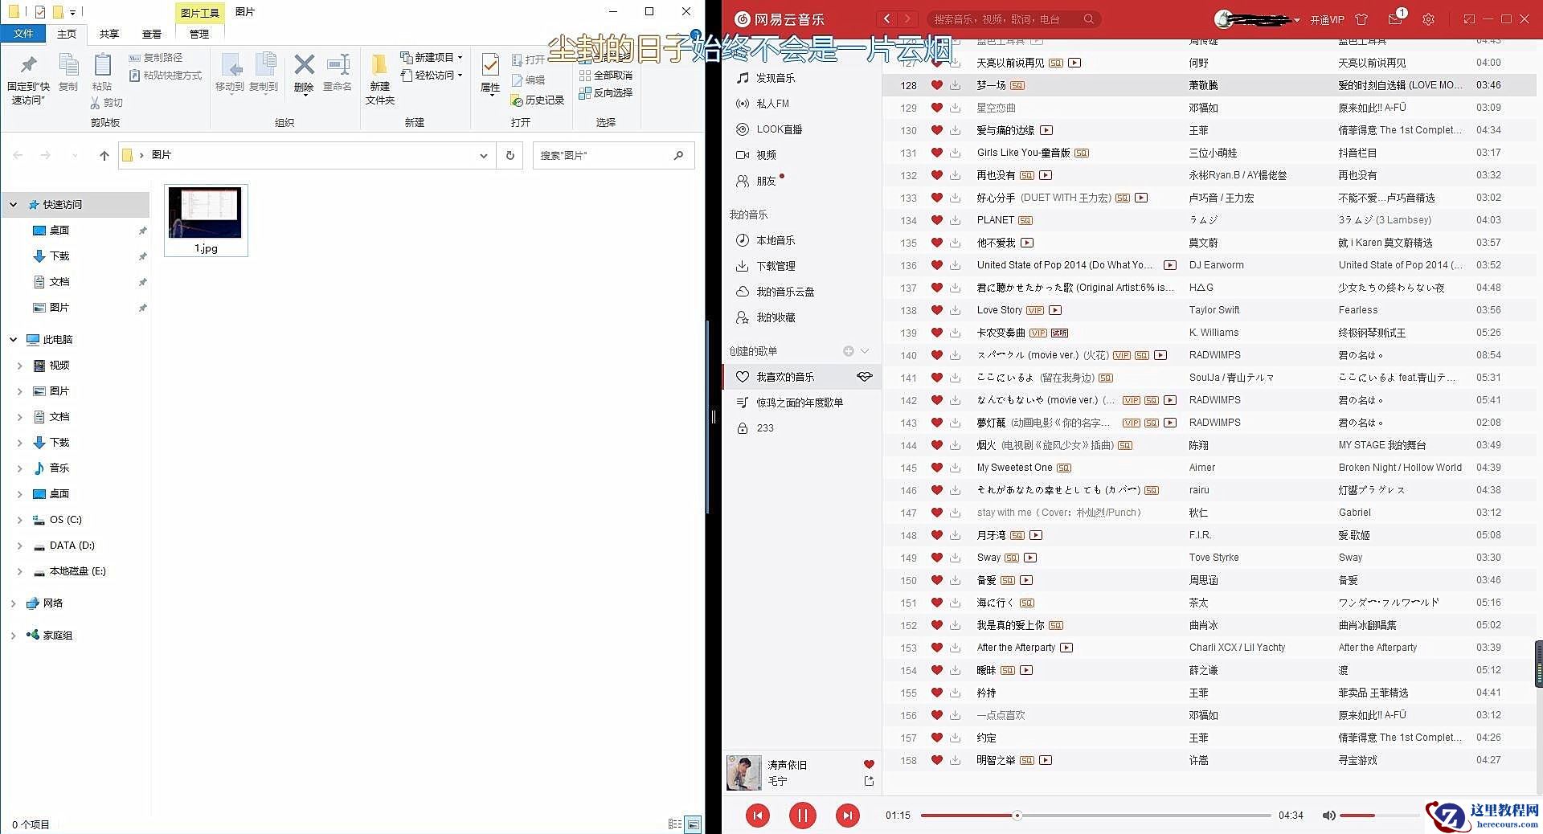
Task: Click the 开通VIP button
Action: tap(1327, 18)
